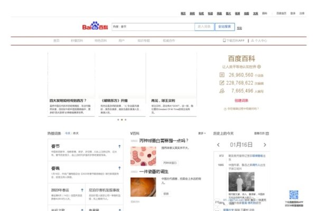Click the editors count people icon
Image resolution: width=317 pixels, height=211 pixels.
point(222,91)
